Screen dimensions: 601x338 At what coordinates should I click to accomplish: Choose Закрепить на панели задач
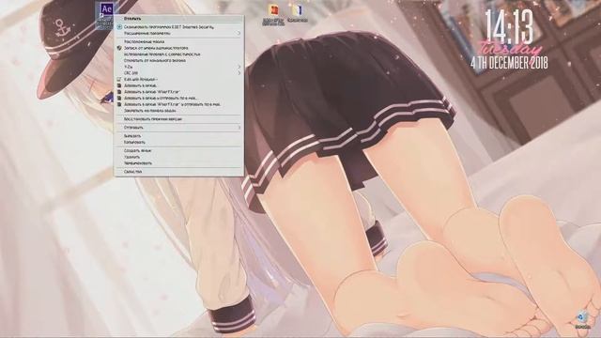pyautogui.click(x=178, y=111)
